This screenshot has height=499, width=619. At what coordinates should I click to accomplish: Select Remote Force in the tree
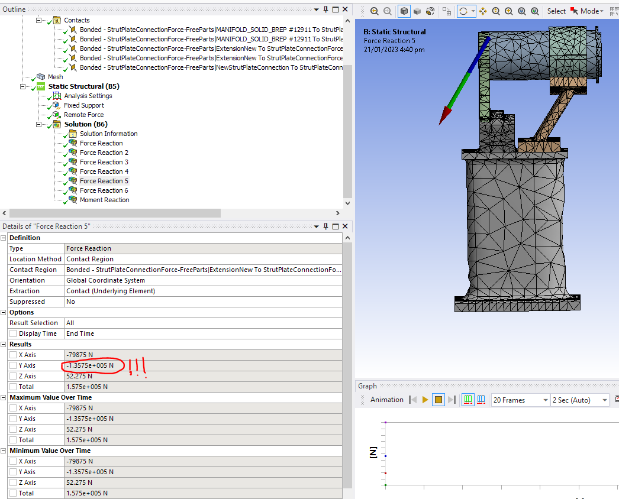[x=83, y=115]
